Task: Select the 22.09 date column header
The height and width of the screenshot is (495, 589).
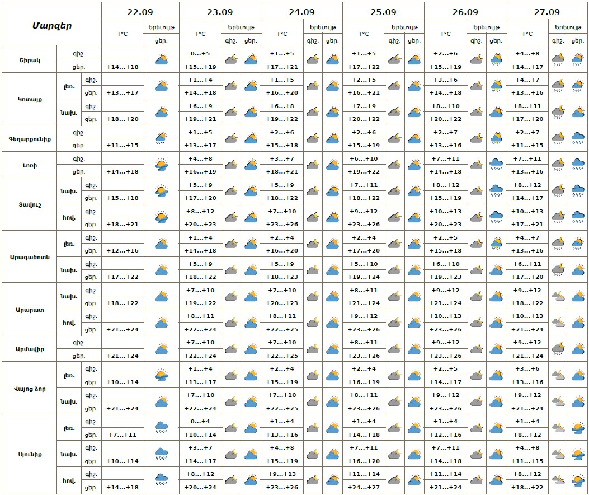Action: [x=140, y=12]
